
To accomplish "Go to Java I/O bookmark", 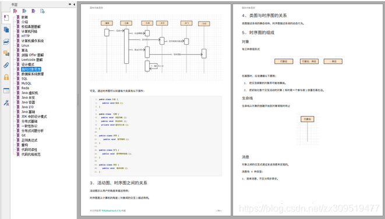I will coord(27,107).
